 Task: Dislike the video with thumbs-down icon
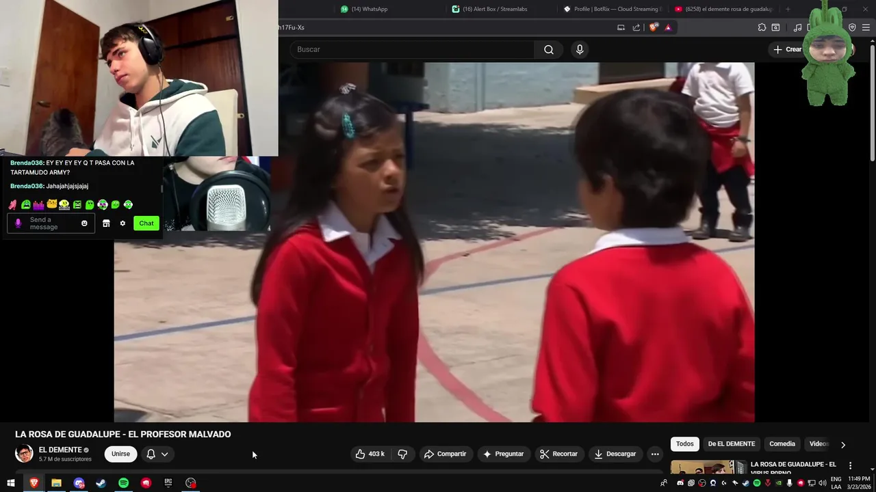(x=402, y=454)
